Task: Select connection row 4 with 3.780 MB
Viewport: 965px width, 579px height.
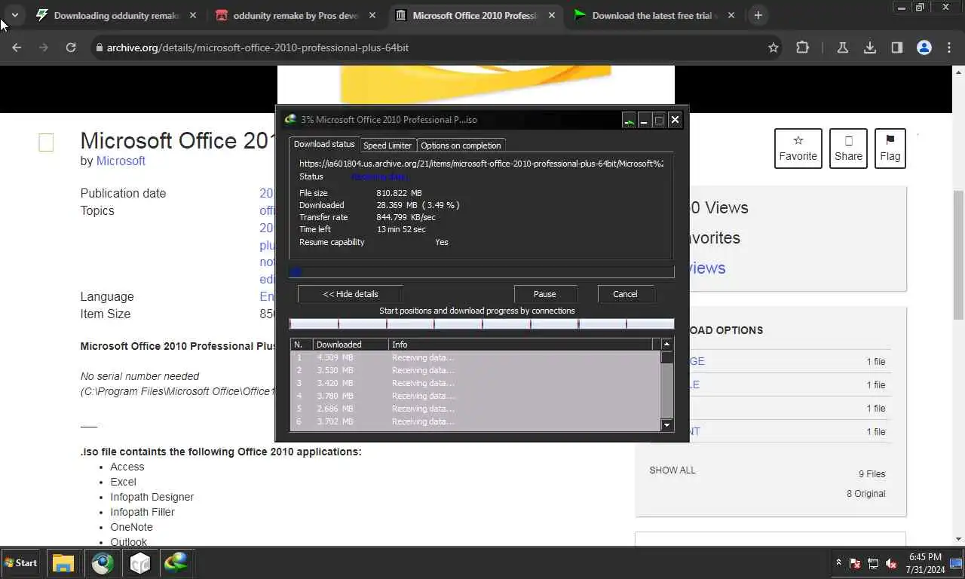Action: point(476,396)
